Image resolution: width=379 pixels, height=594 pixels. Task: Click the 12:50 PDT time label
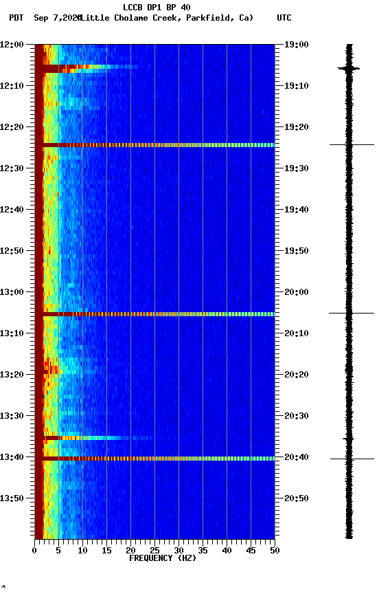(x=12, y=251)
